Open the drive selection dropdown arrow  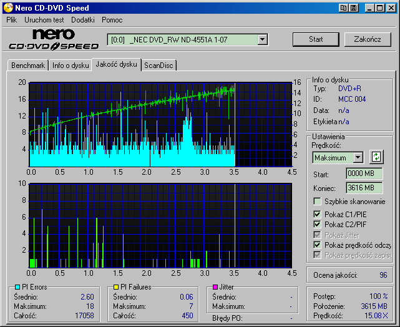pos(262,40)
